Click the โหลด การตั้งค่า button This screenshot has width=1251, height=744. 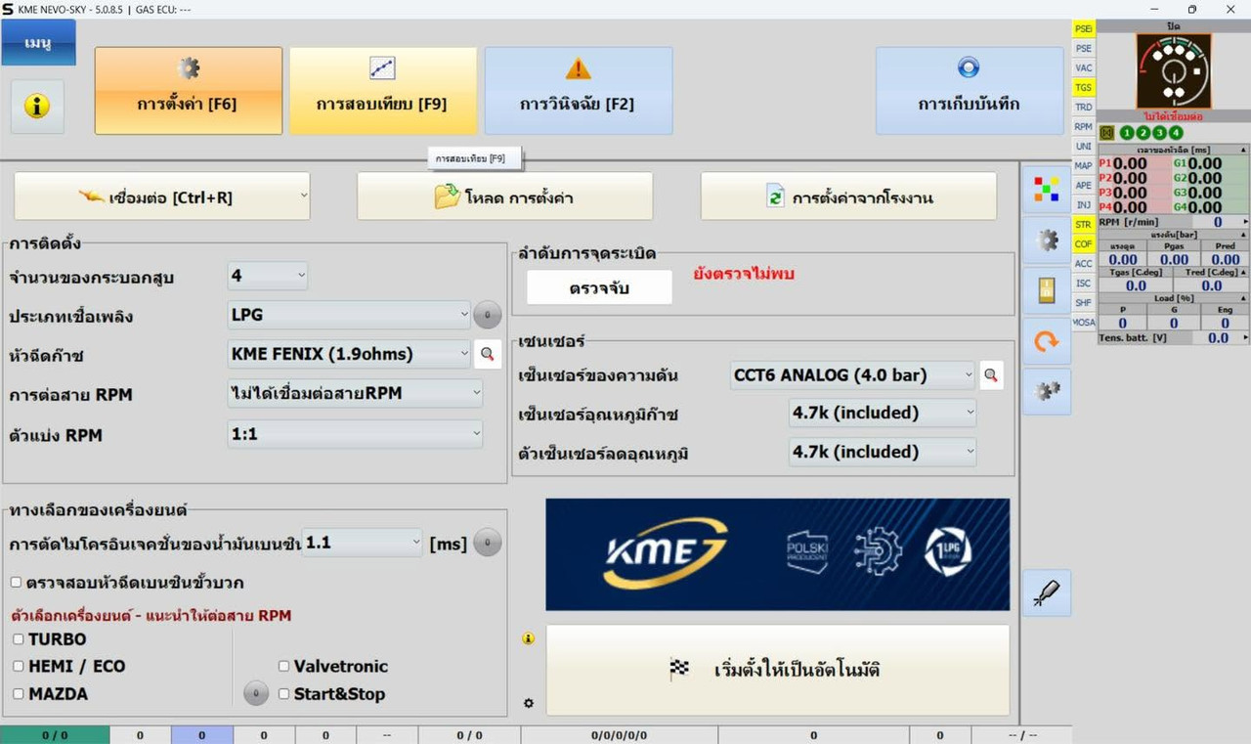pyautogui.click(x=504, y=197)
